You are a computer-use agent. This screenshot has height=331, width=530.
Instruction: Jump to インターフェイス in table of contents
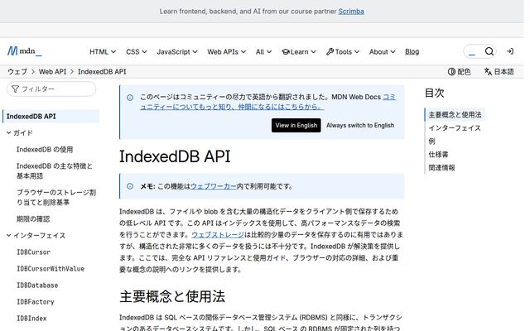[455, 128]
